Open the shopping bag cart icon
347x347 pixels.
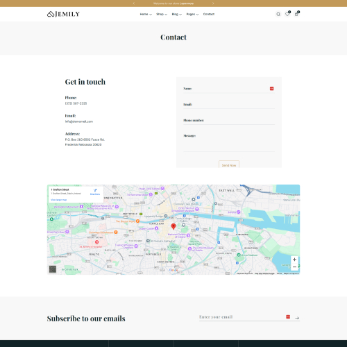point(296,14)
